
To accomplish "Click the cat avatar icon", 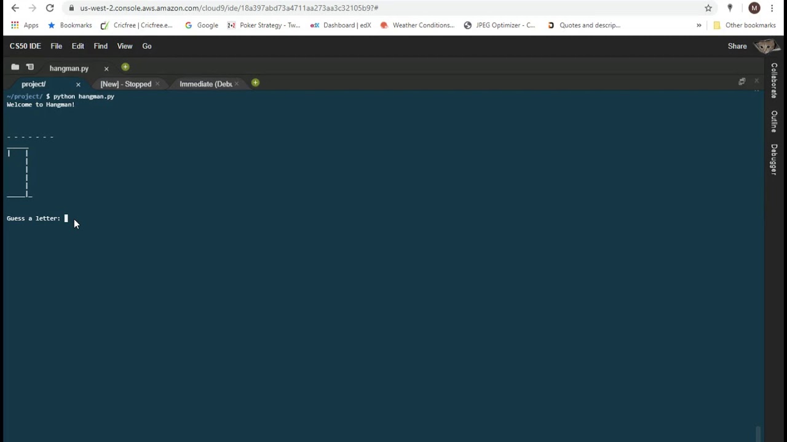I will click(766, 47).
